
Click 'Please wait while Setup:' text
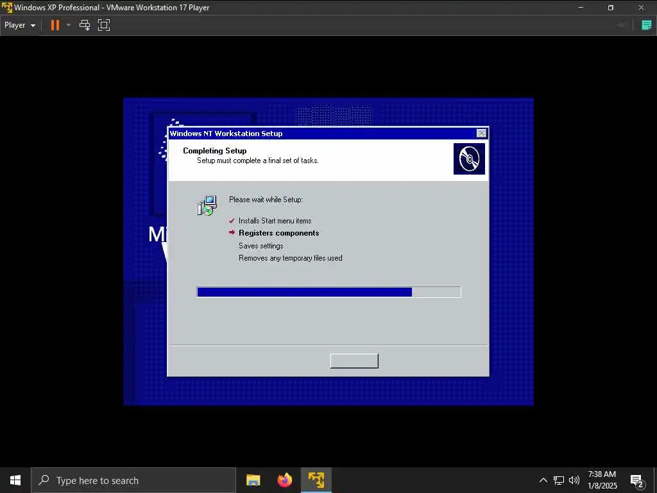point(266,200)
